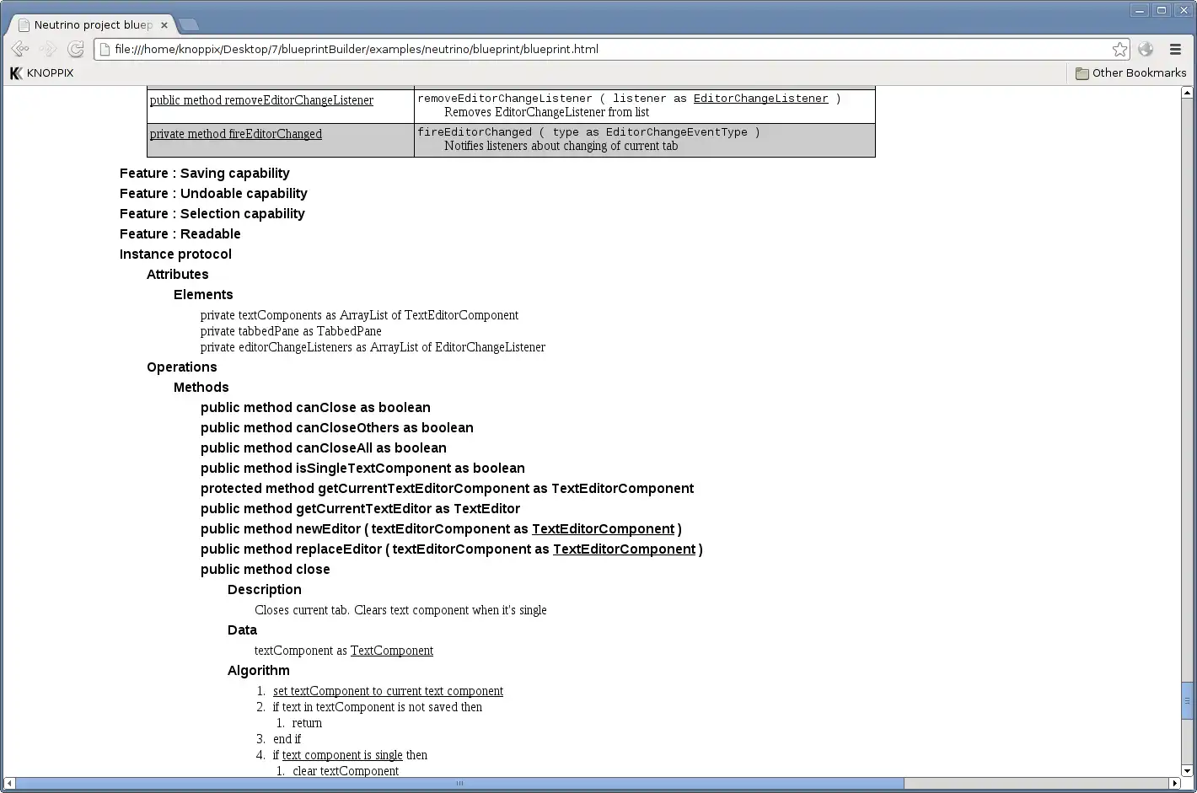Open the globe extension icon

click(1145, 50)
